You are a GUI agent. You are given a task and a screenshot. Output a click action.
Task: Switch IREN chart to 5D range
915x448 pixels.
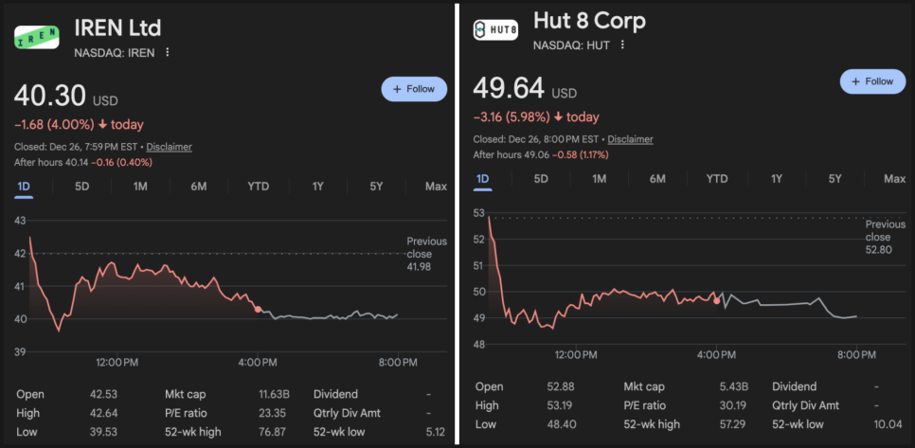(82, 187)
